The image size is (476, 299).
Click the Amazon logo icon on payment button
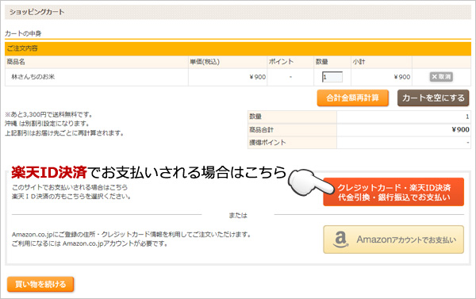pos(340,240)
